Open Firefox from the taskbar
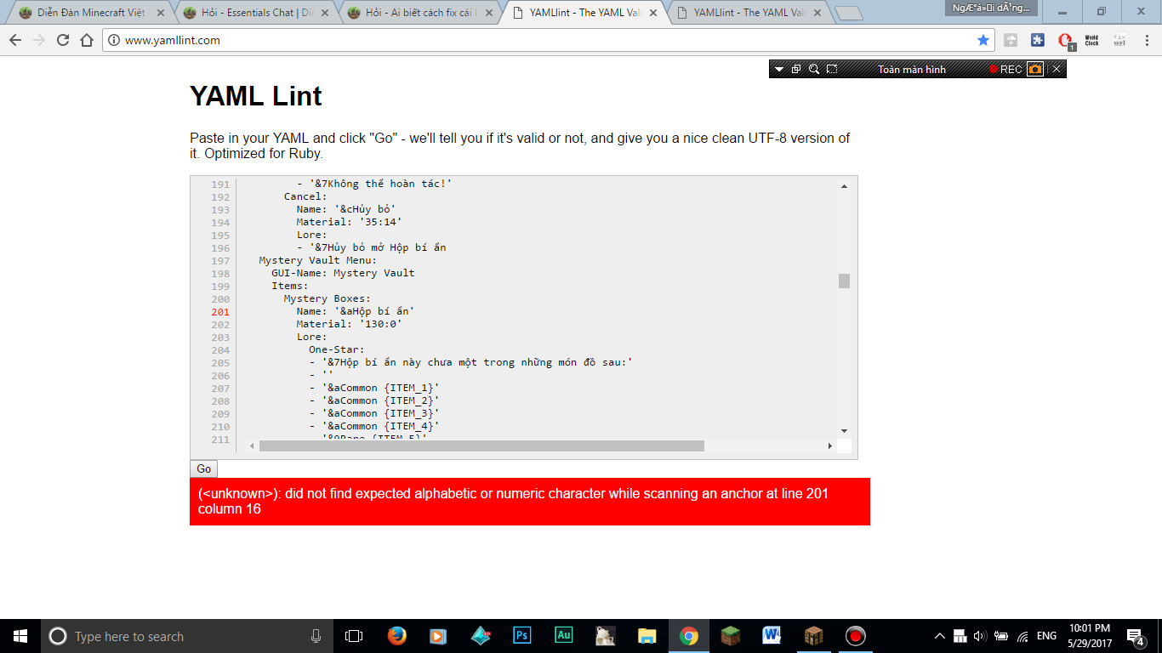The height and width of the screenshot is (653, 1162). point(396,636)
